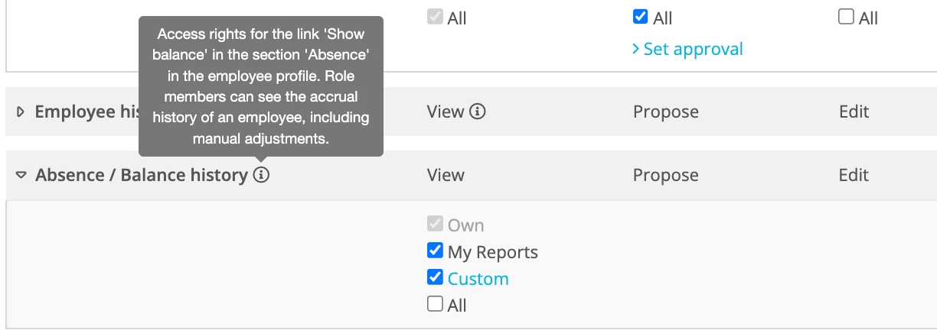Click the grey 'Show balance' tooltip box
Screen dimensions: 937x330
[261, 86]
